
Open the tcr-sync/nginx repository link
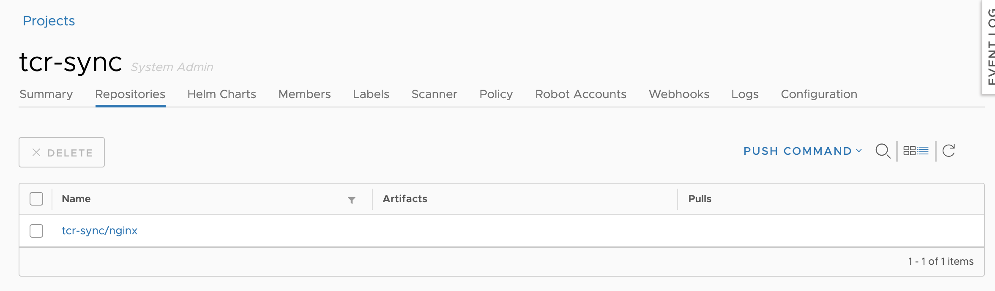(99, 231)
